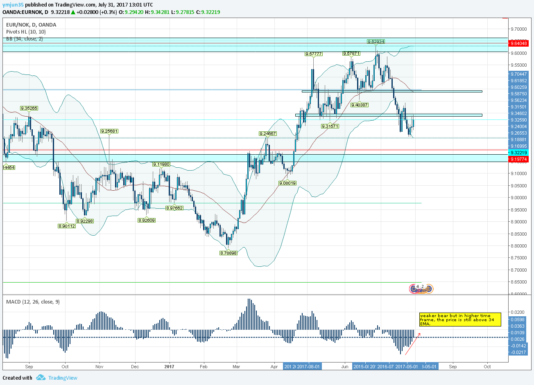This screenshot has height=385, width=534.
Task: Click the Jun label on time axis
Action: [345, 367]
